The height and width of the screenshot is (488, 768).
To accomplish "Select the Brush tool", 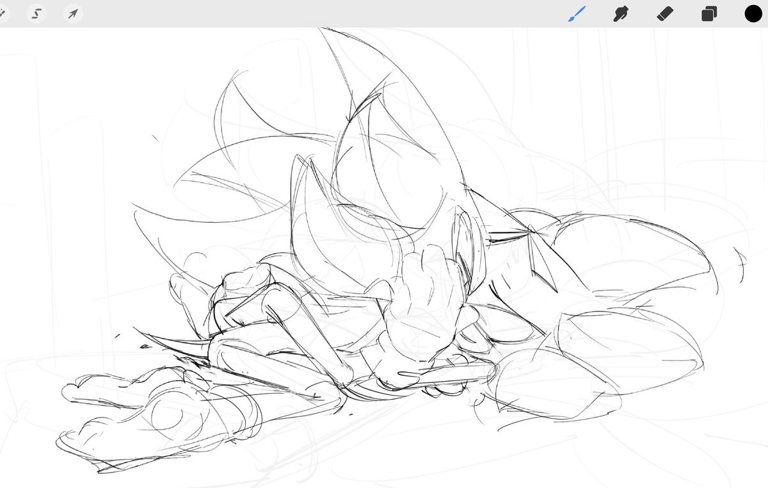I will pos(576,13).
